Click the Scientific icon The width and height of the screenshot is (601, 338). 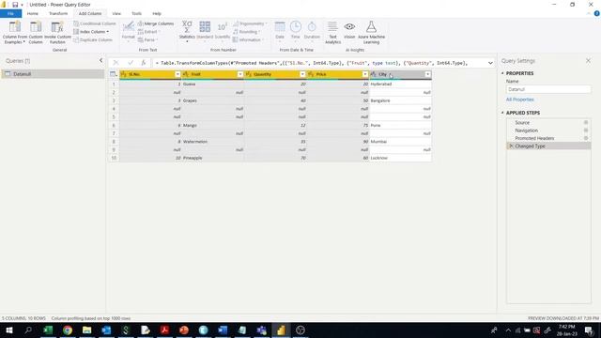[222, 27]
